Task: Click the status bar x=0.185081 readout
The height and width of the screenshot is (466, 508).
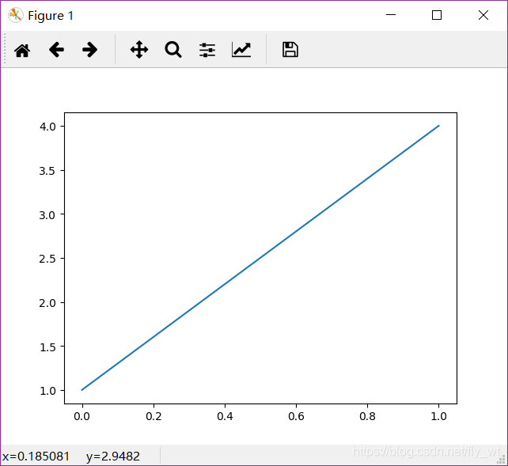Action: (x=36, y=457)
